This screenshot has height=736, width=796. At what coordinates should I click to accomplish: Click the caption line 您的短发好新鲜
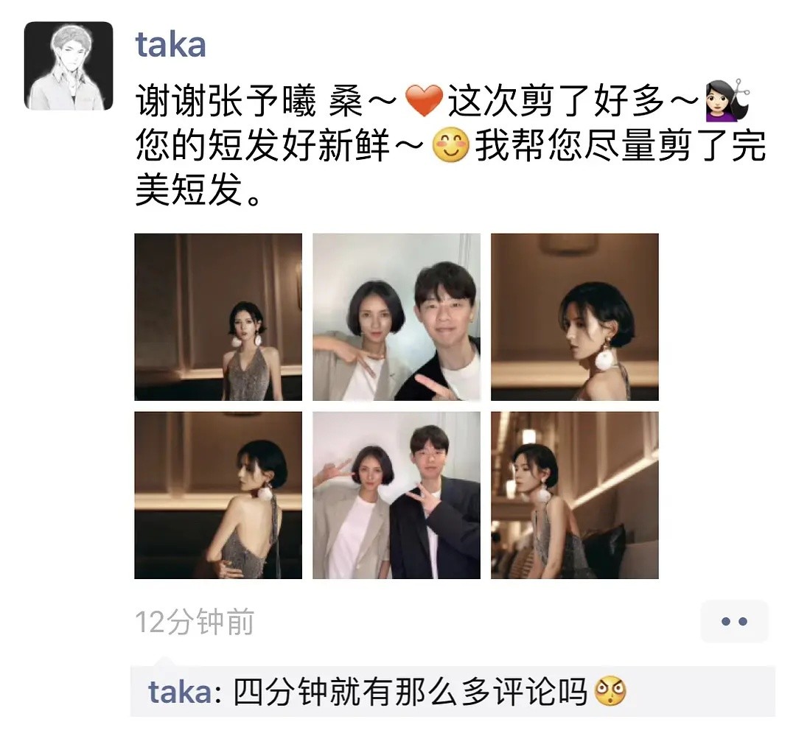tap(262, 146)
